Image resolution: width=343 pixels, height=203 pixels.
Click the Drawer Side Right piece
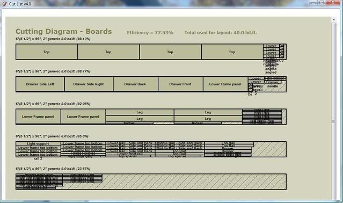[x=89, y=84]
